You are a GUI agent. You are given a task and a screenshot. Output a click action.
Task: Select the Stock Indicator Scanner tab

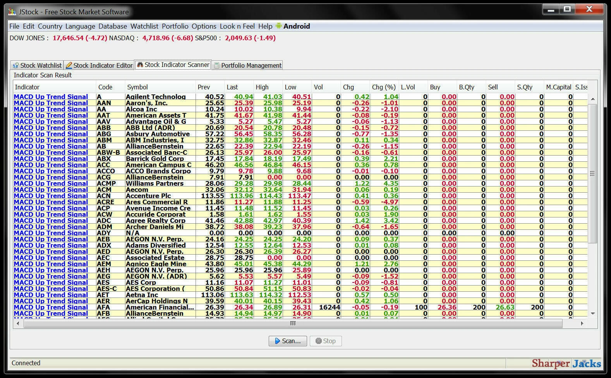[173, 65]
